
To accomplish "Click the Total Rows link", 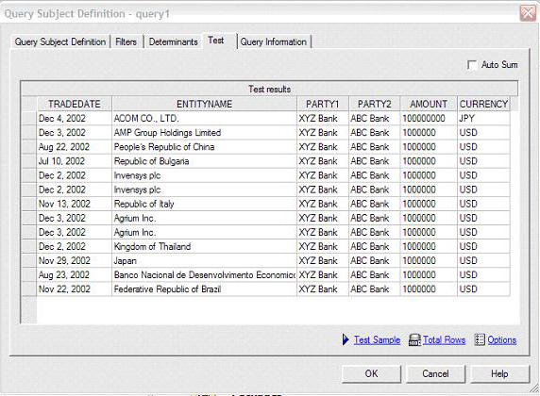I will tap(444, 340).
